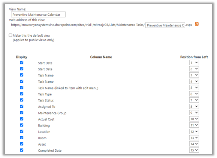Uncheck Display for Assigned To column
Screen dimensions: 217x158
(x=22, y=106)
